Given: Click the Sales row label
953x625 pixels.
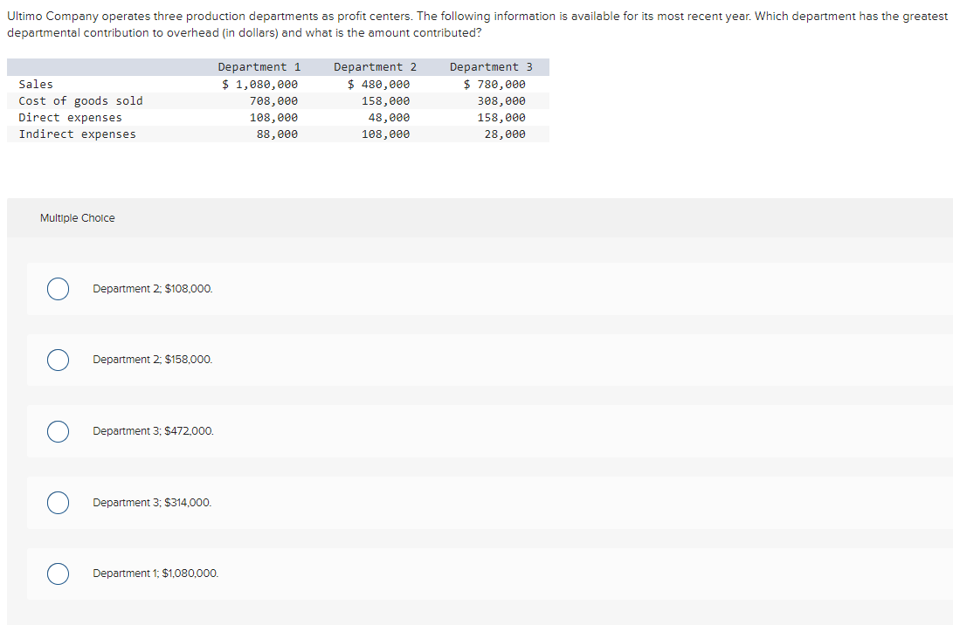Looking at the screenshot, I should pos(37,84).
